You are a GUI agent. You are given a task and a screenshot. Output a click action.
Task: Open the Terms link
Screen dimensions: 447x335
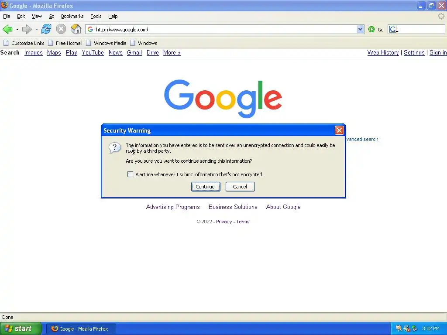243,222
